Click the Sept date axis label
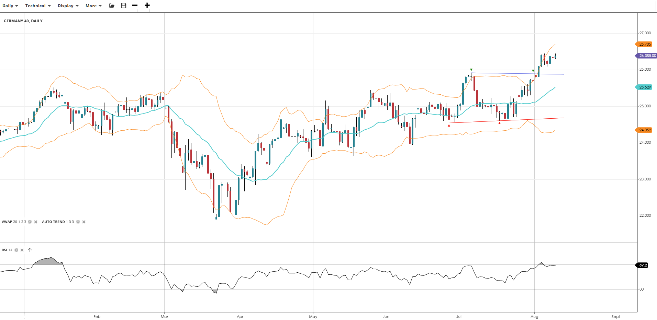The width and height of the screenshot is (657, 320). pyautogui.click(x=616, y=317)
